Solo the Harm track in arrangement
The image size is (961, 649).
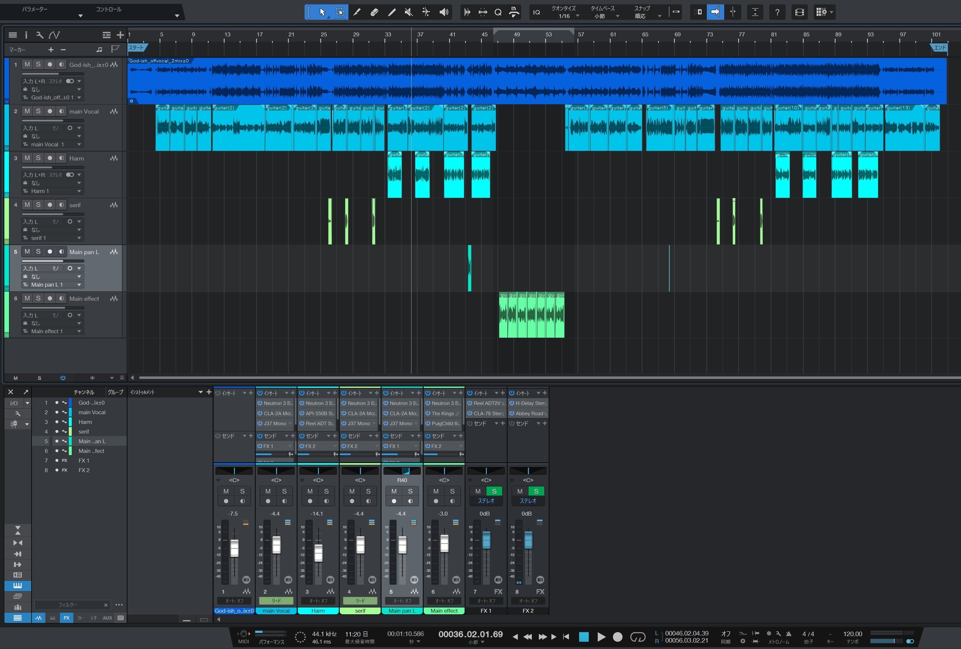[38, 158]
